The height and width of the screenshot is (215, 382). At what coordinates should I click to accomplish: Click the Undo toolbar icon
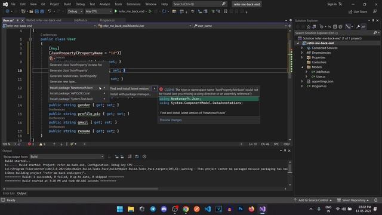pyautogui.click(x=50, y=11)
